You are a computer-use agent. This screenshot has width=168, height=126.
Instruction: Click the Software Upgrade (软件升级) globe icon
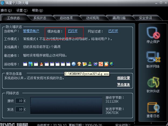click(x=153, y=82)
